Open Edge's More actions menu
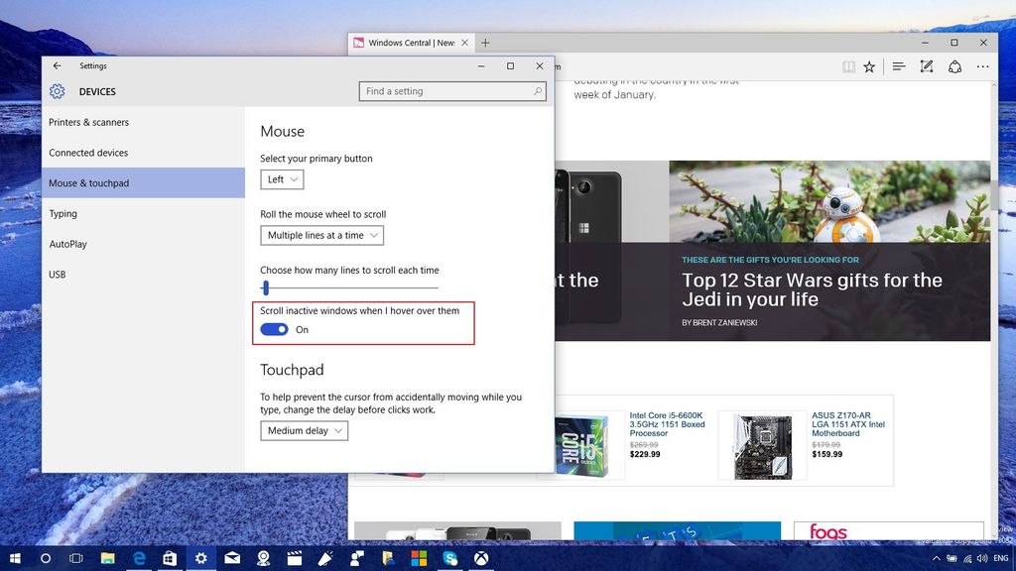This screenshot has width=1016, height=571. [x=981, y=66]
